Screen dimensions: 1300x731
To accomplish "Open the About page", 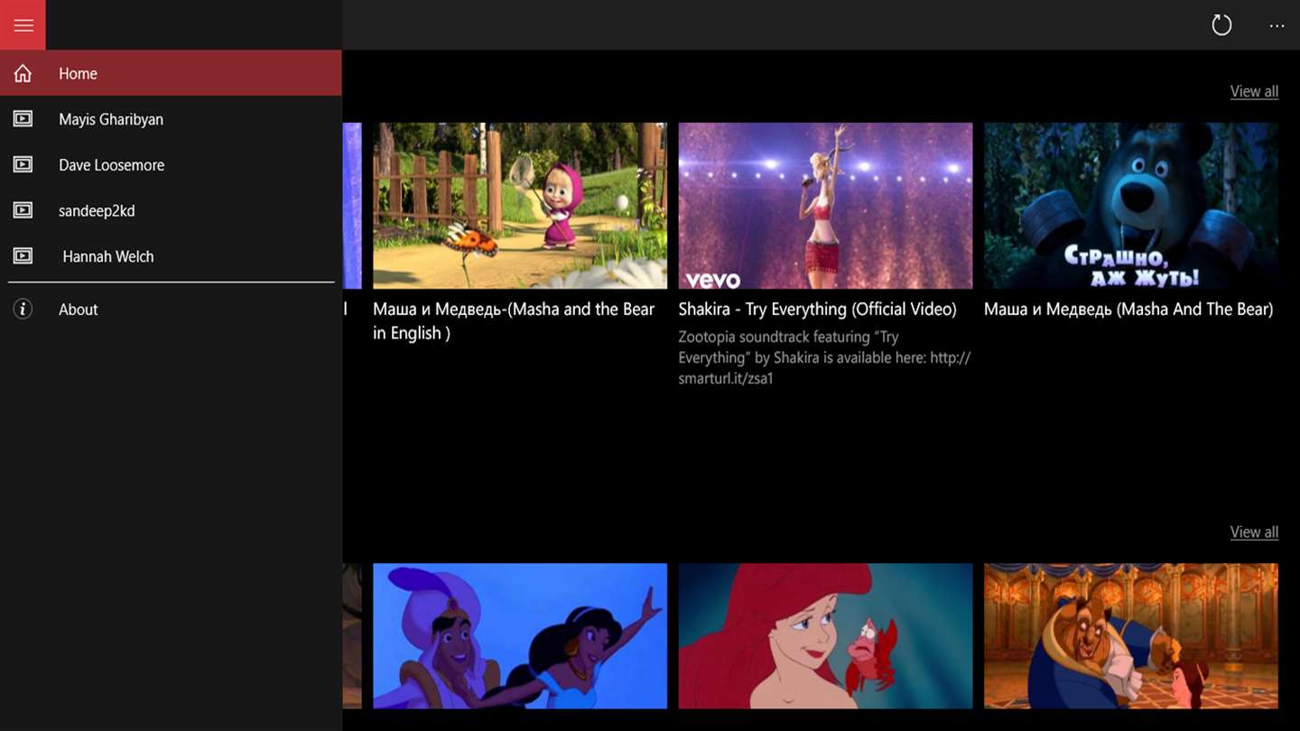I will click(x=171, y=310).
